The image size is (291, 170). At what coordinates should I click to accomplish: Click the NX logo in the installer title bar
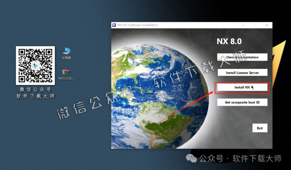(x=115, y=25)
